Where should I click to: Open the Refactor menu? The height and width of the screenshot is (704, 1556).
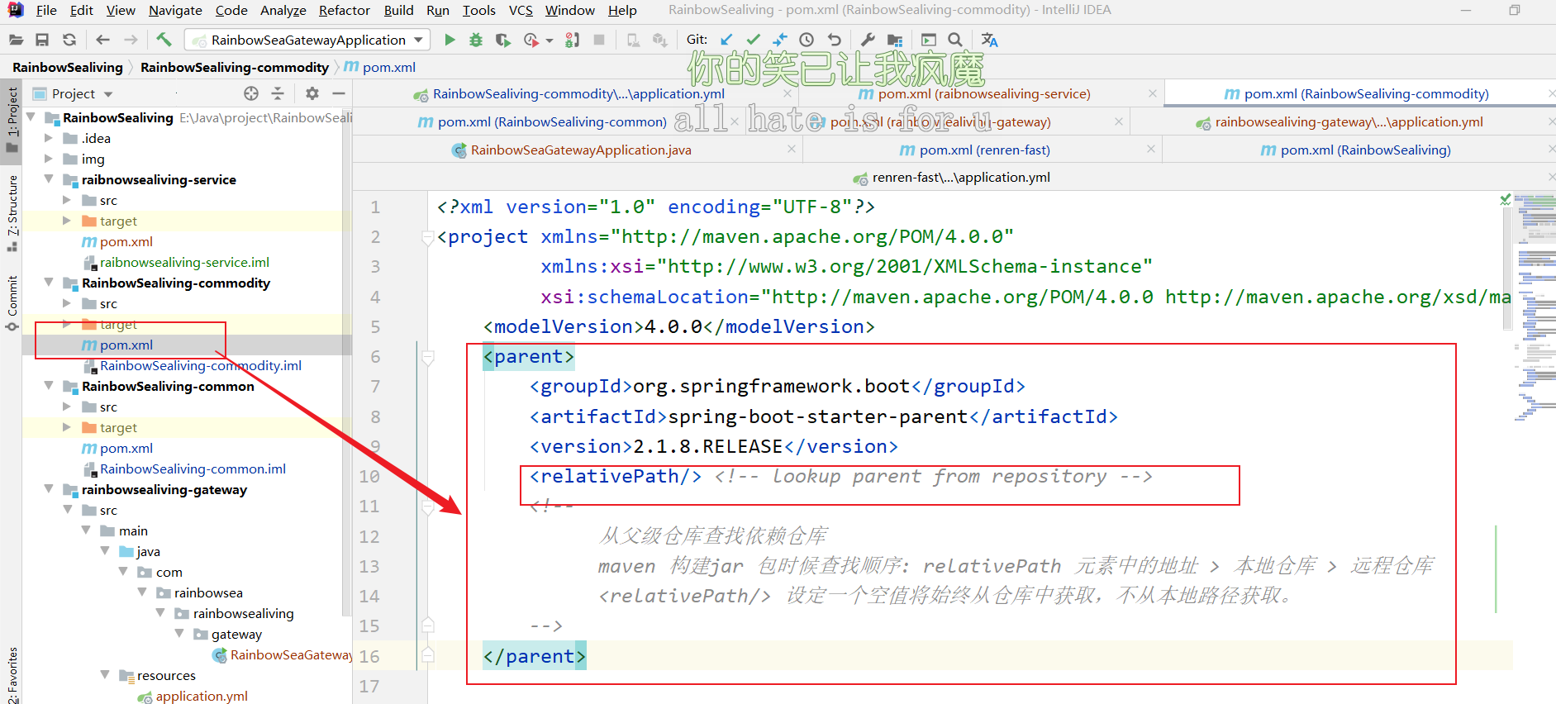[x=344, y=10]
